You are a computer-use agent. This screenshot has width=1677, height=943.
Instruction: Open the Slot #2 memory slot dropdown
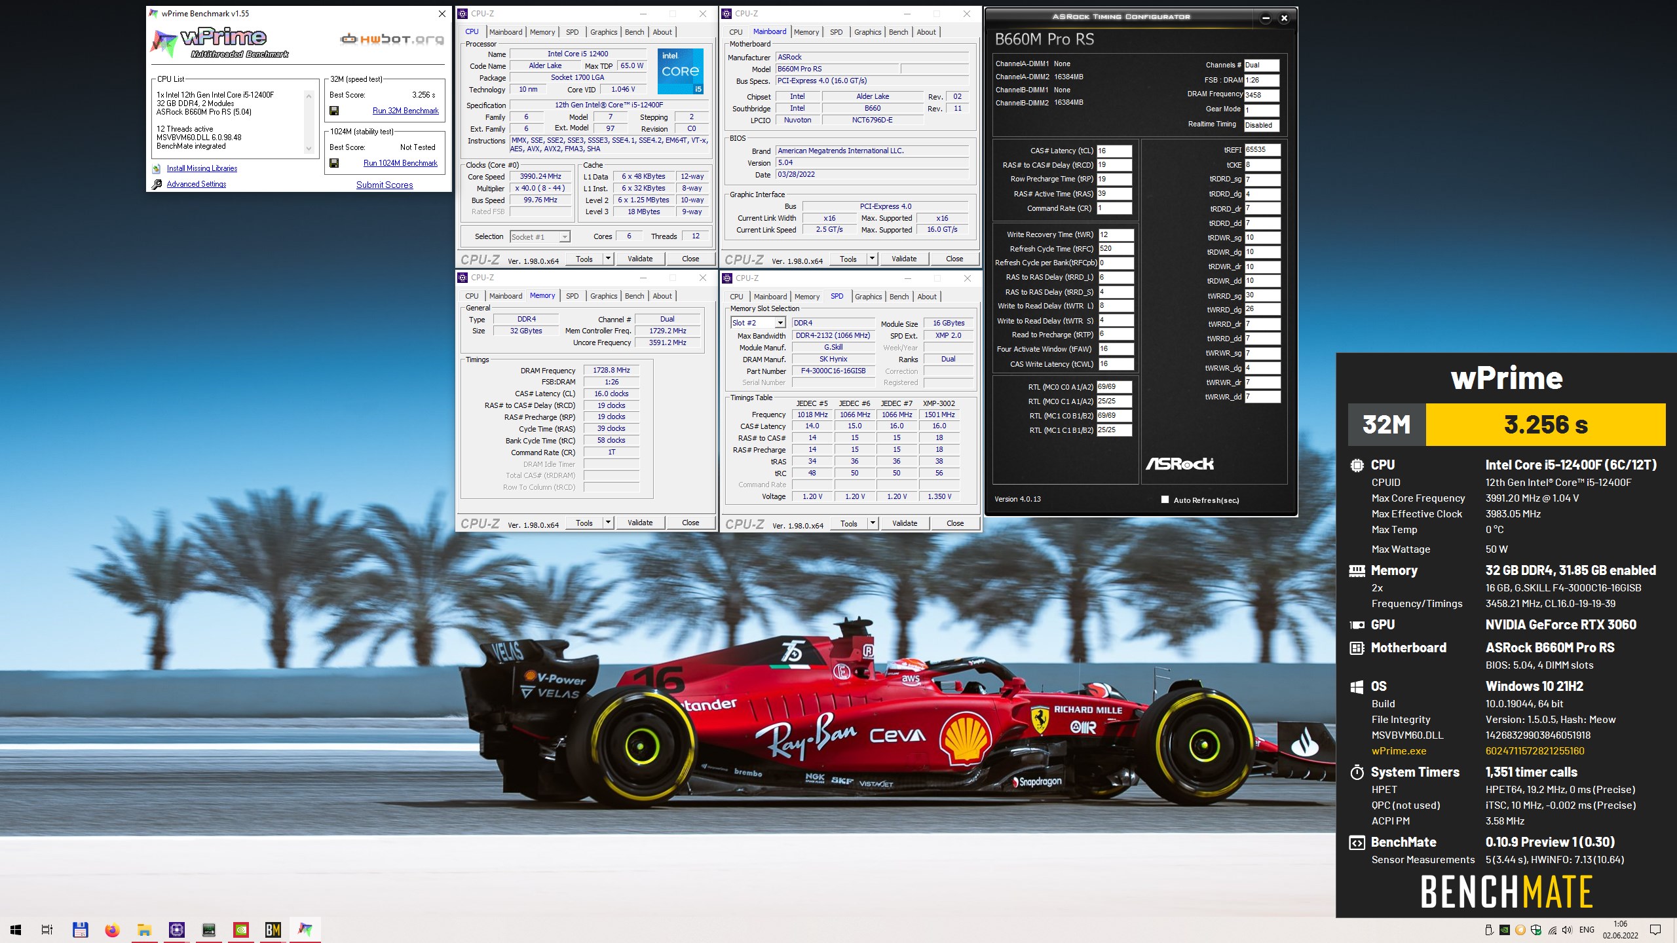(x=758, y=323)
